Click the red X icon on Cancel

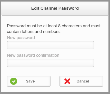tap(67, 81)
